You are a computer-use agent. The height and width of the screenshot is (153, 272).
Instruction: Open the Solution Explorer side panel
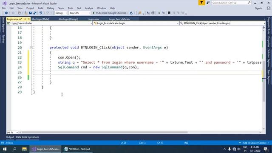(x=269, y=58)
